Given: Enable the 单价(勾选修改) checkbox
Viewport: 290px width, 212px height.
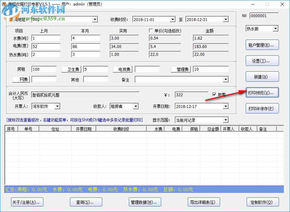Looking at the screenshot, I should pyautogui.click(x=151, y=30).
